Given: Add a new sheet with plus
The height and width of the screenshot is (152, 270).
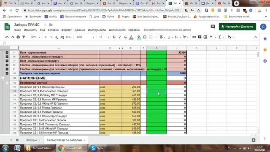Looking at the screenshot, I should pos(11,140).
